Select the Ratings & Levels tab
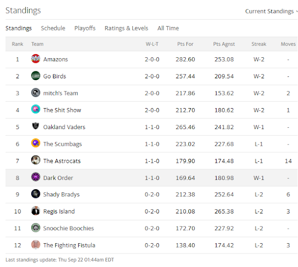 pyautogui.click(x=126, y=28)
